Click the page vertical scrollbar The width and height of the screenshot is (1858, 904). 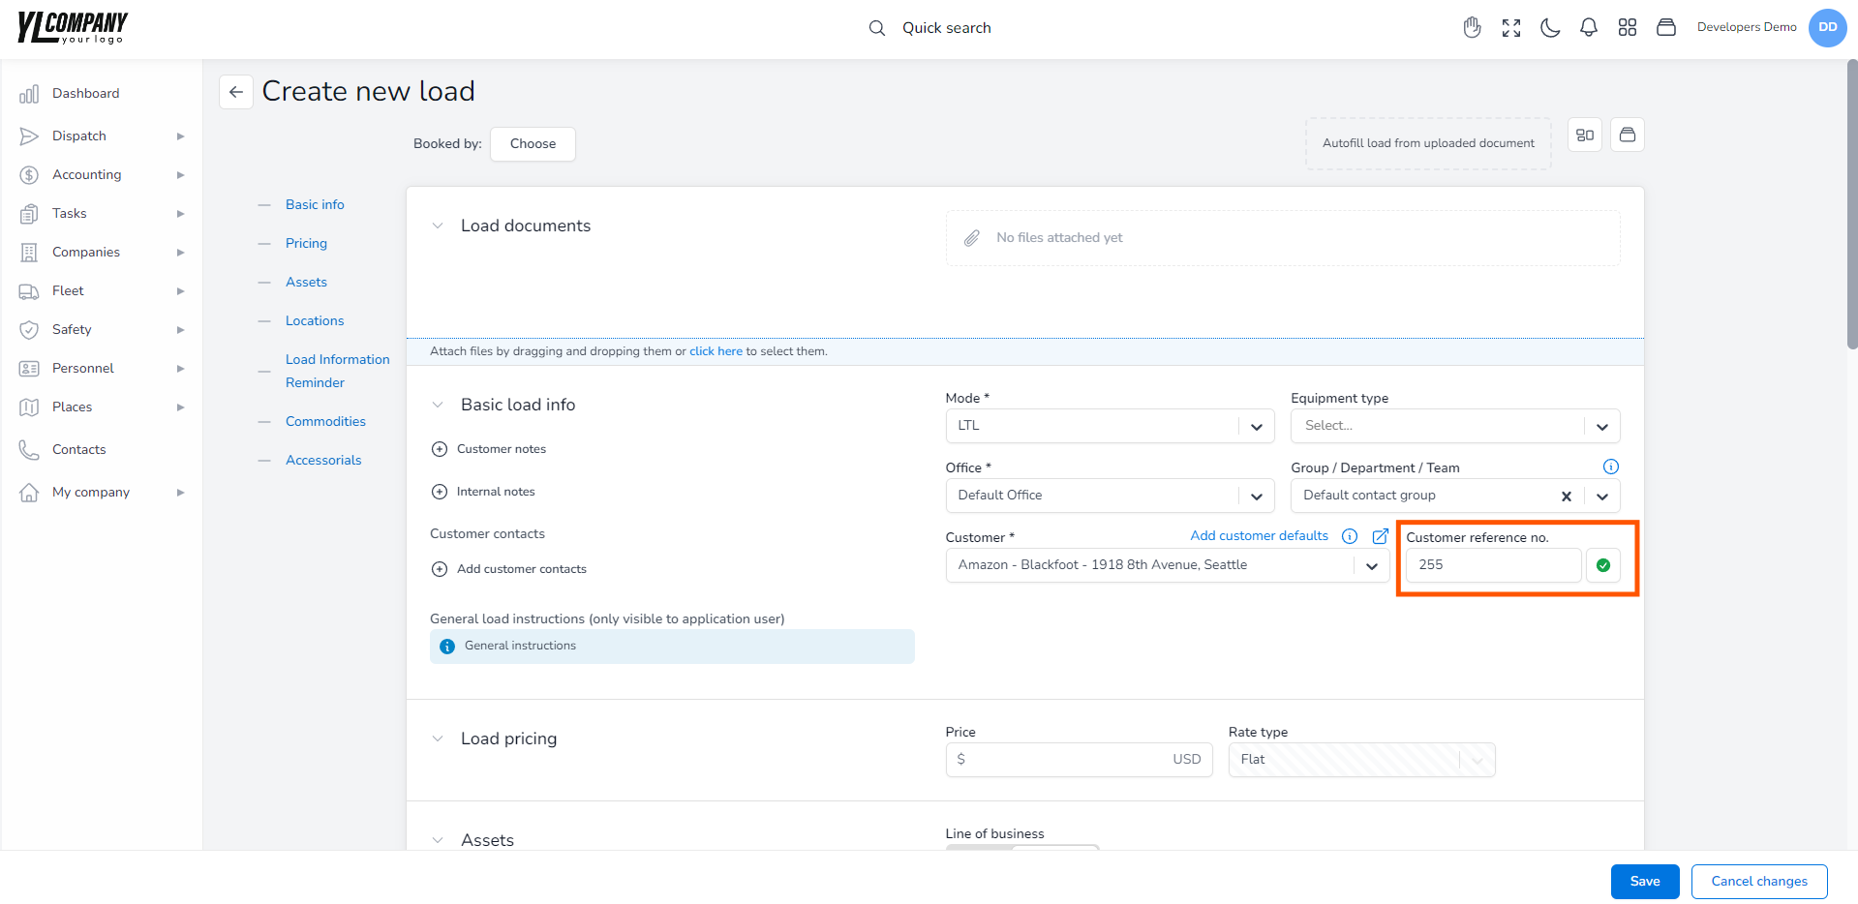pyautogui.click(x=1852, y=203)
